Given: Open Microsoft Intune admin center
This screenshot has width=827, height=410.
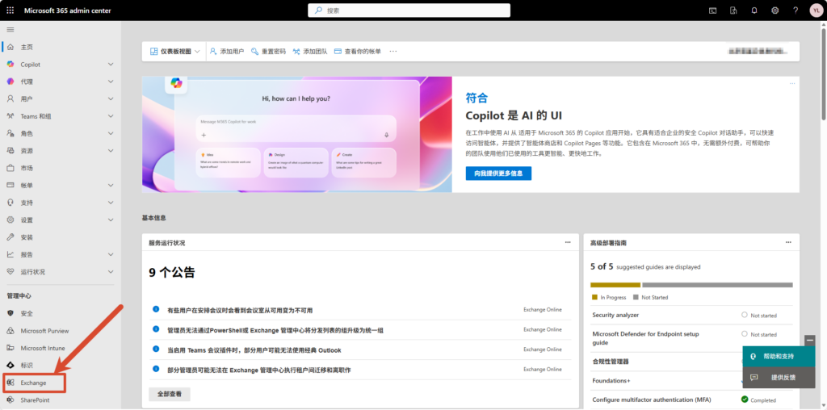Looking at the screenshot, I should (x=44, y=348).
